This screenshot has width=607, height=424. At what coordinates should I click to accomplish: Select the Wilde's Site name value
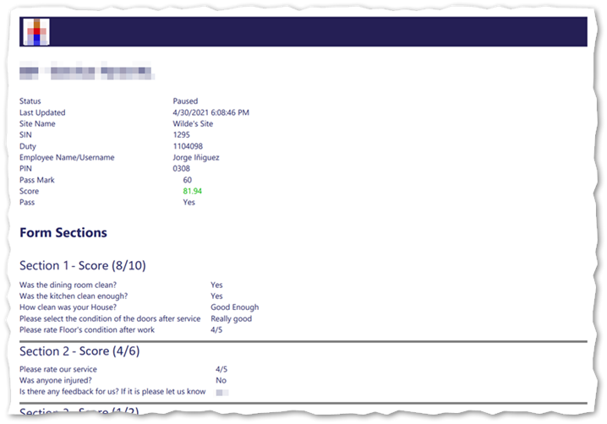[193, 123]
